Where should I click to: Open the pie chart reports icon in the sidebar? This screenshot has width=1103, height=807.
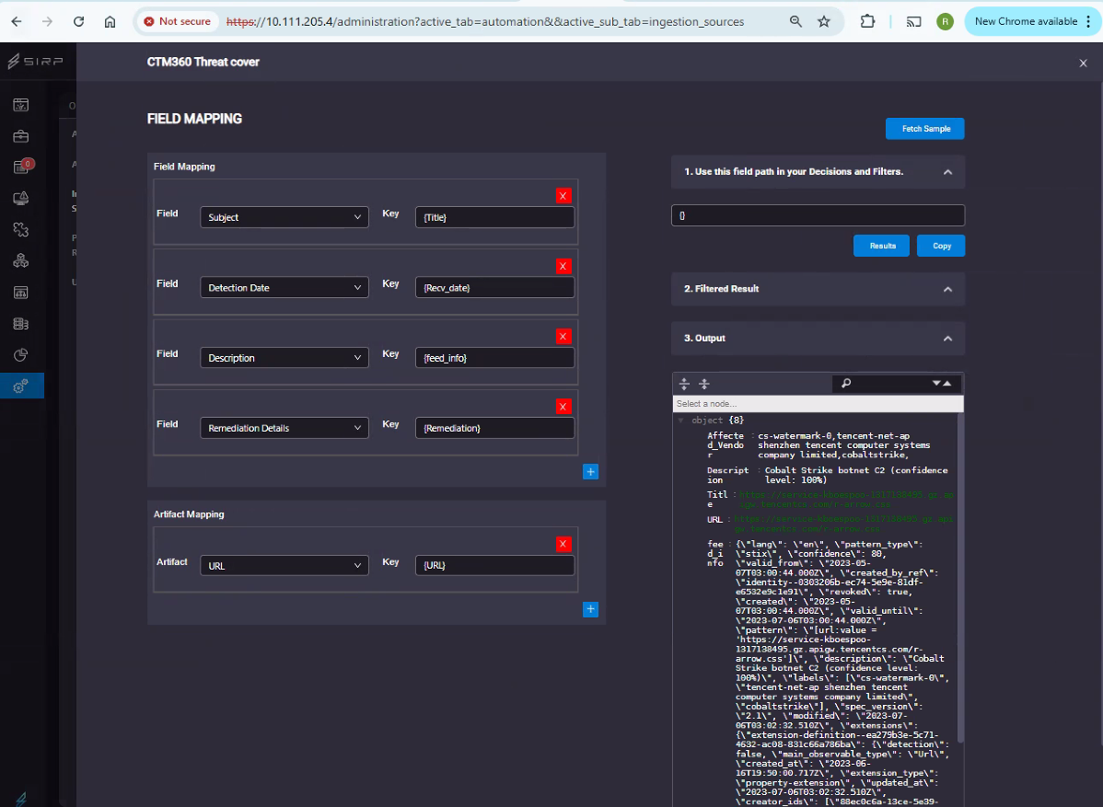[x=21, y=355]
